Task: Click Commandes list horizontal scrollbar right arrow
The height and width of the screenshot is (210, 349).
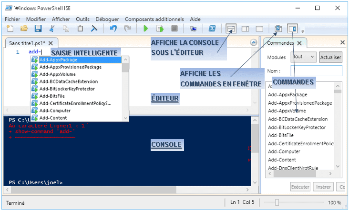Action: click(x=330, y=173)
